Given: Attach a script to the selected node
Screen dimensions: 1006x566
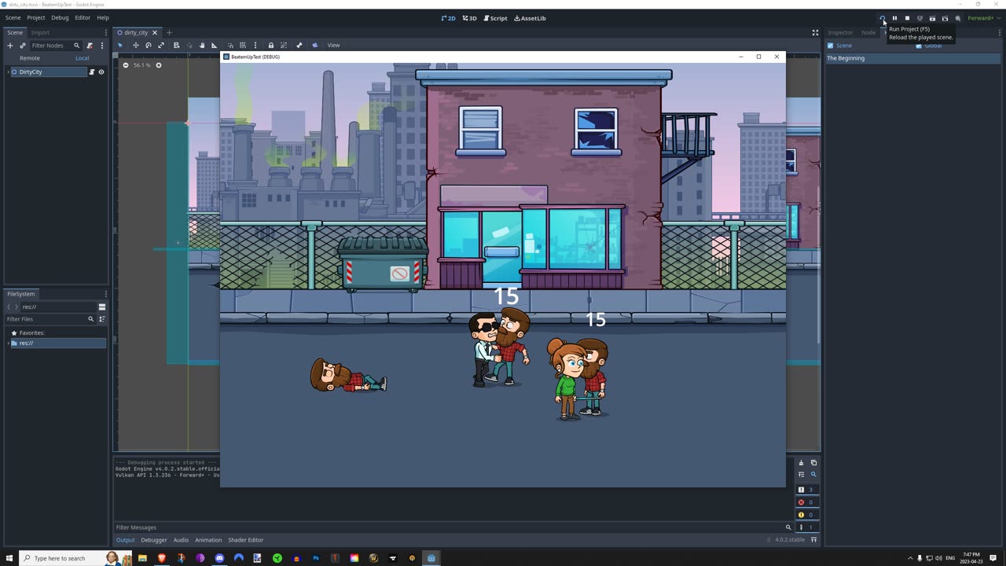Looking at the screenshot, I should point(90,46).
